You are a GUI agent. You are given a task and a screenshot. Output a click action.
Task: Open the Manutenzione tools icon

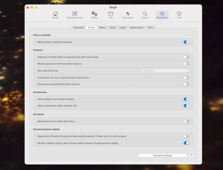point(75,15)
